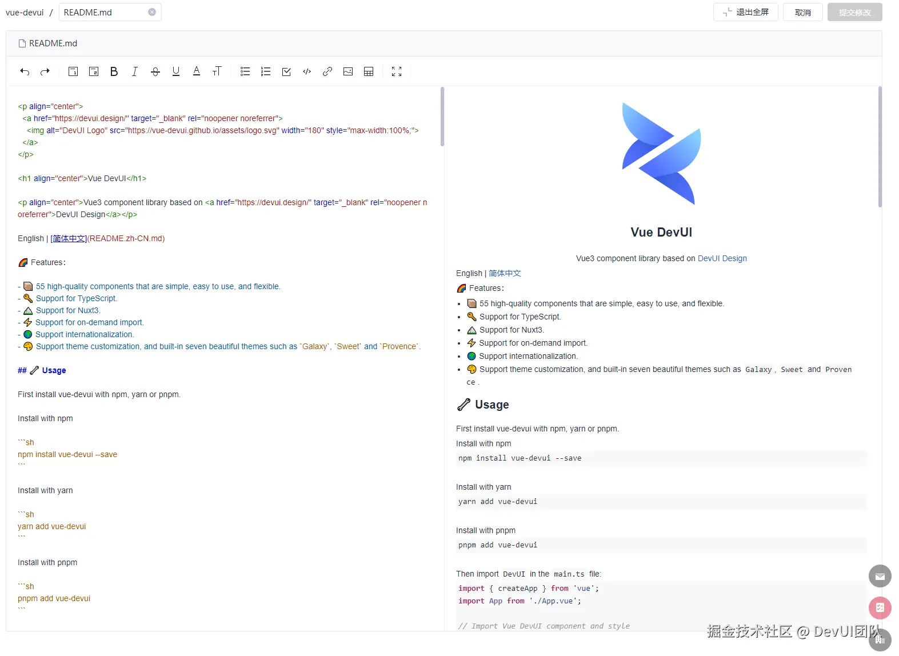This screenshot has height=656, width=899.
Task: Select the README.md file tab header
Action: click(48, 43)
